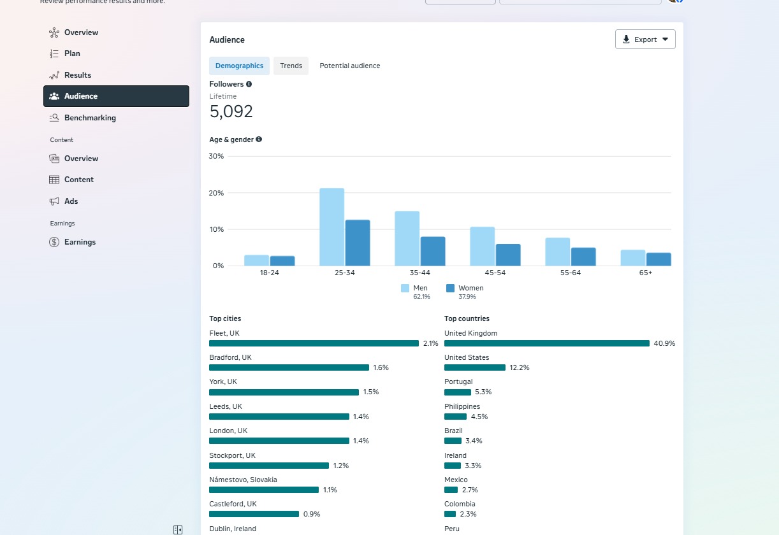This screenshot has height=535, width=779.
Task: Open Content via the table icon
Action: coord(54,180)
